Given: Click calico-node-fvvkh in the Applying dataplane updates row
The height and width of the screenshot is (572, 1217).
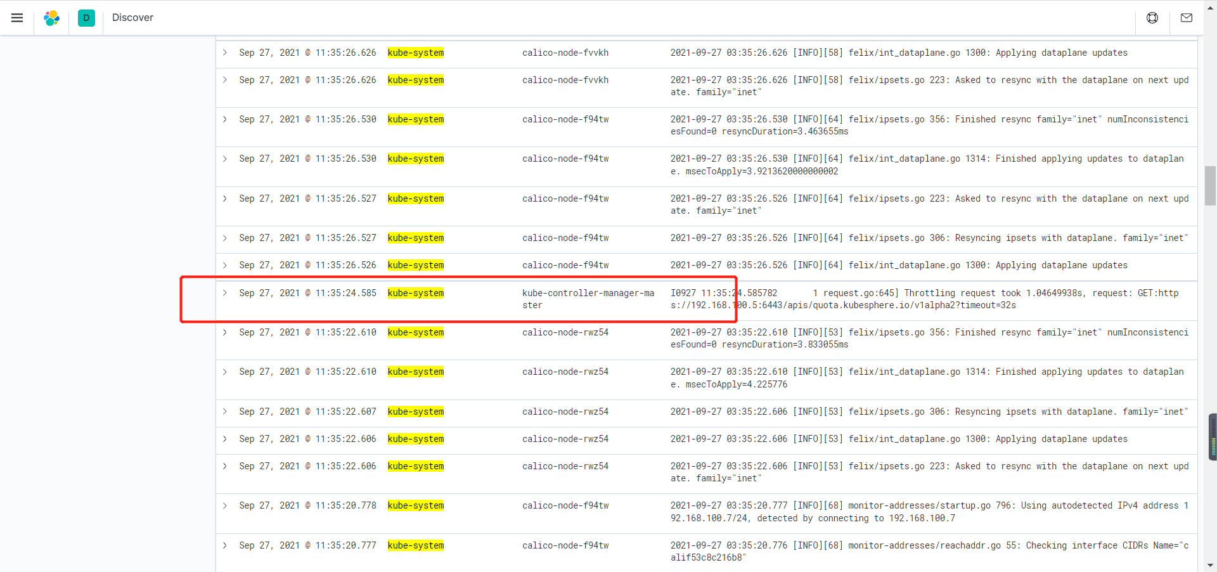Looking at the screenshot, I should click(x=565, y=53).
